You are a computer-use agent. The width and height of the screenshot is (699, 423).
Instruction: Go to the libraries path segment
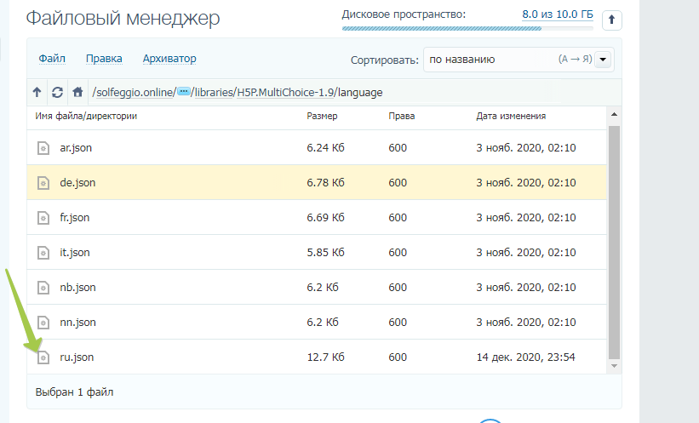coord(214,92)
